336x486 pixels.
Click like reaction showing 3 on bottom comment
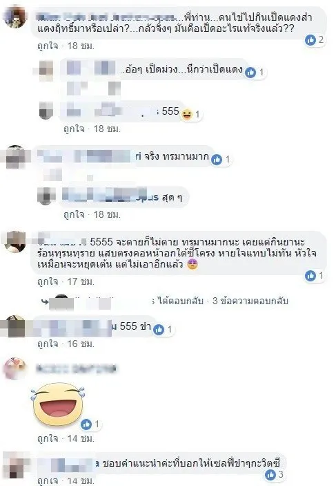coord(270,474)
